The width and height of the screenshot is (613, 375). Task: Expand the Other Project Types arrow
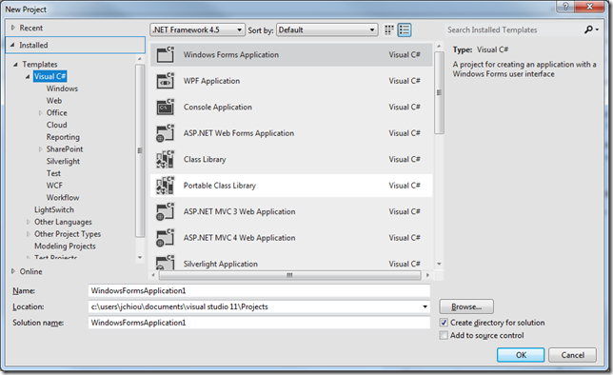point(29,234)
